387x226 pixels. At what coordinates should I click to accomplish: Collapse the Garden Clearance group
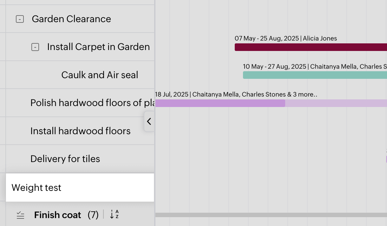click(20, 19)
